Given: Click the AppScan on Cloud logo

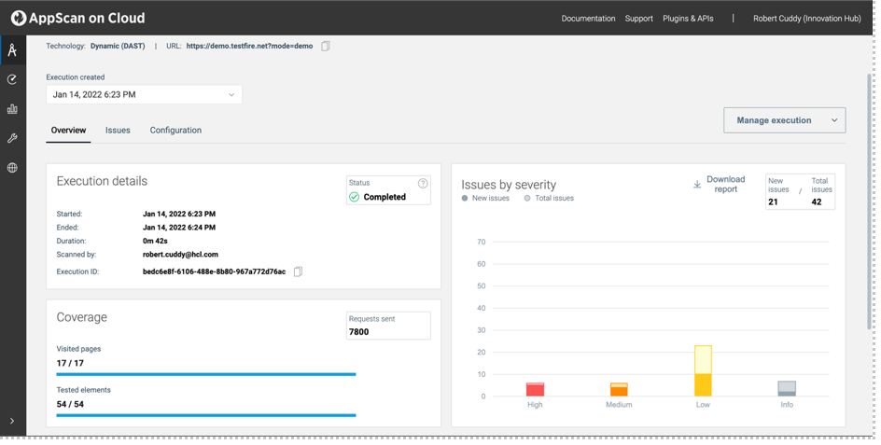Looking at the screenshot, I should click(77, 18).
